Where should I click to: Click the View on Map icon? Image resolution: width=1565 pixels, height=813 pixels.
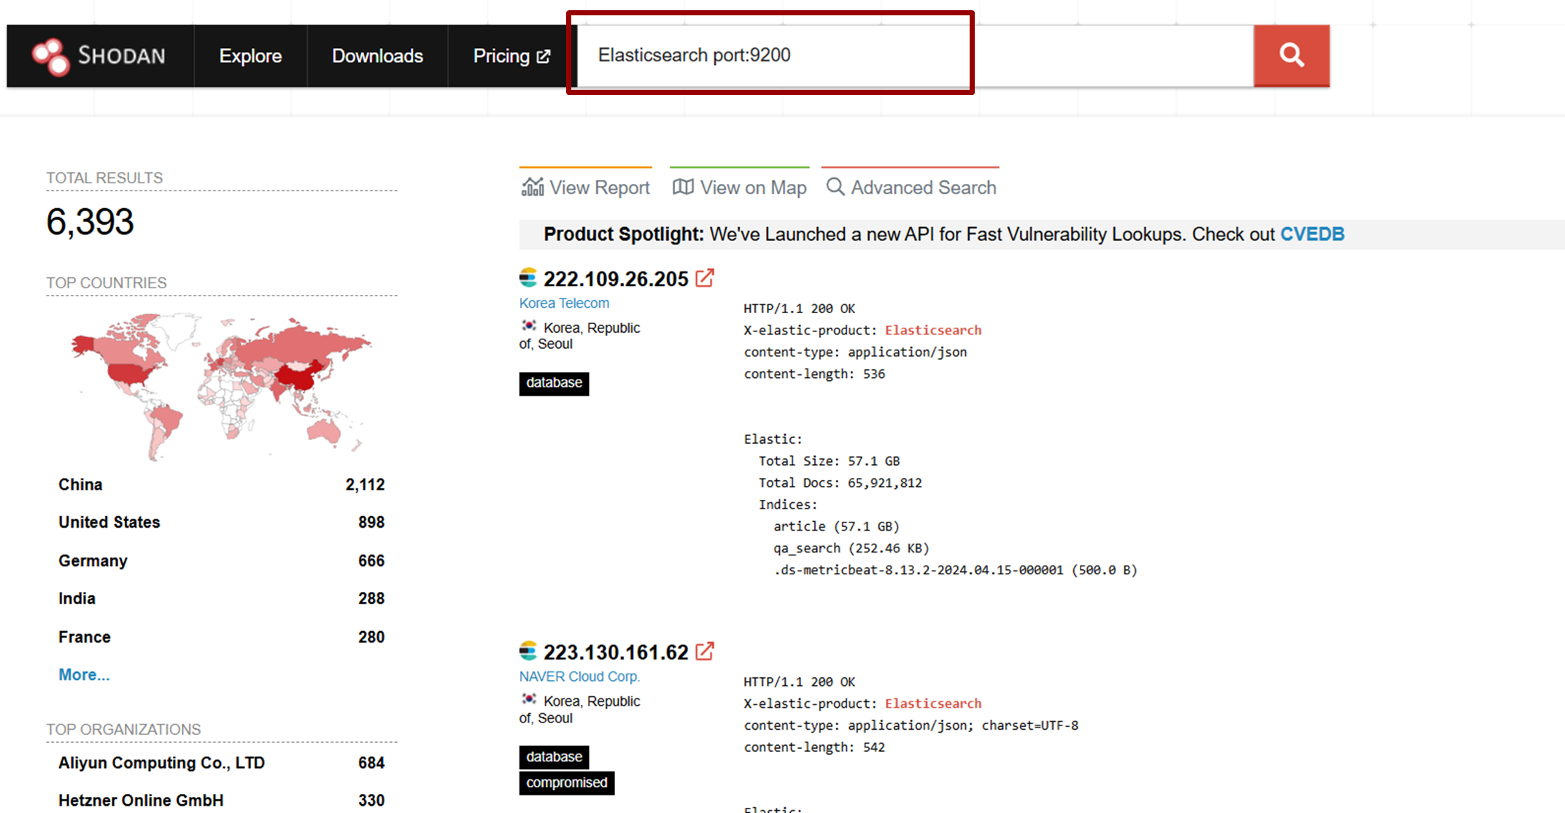(x=683, y=188)
